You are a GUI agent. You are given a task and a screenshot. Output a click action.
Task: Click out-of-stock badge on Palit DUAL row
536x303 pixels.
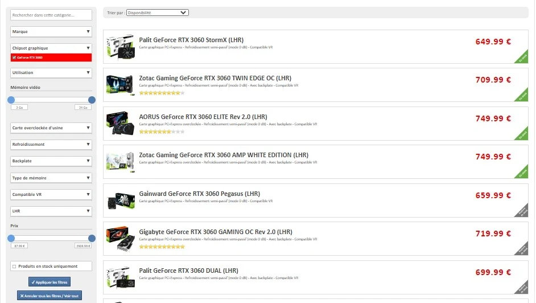pyautogui.click(x=523, y=289)
